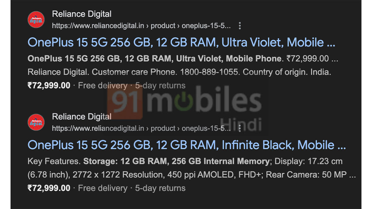
Task: Open the three-dot menu for the Ultra Violet result
Action: pyautogui.click(x=240, y=26)
